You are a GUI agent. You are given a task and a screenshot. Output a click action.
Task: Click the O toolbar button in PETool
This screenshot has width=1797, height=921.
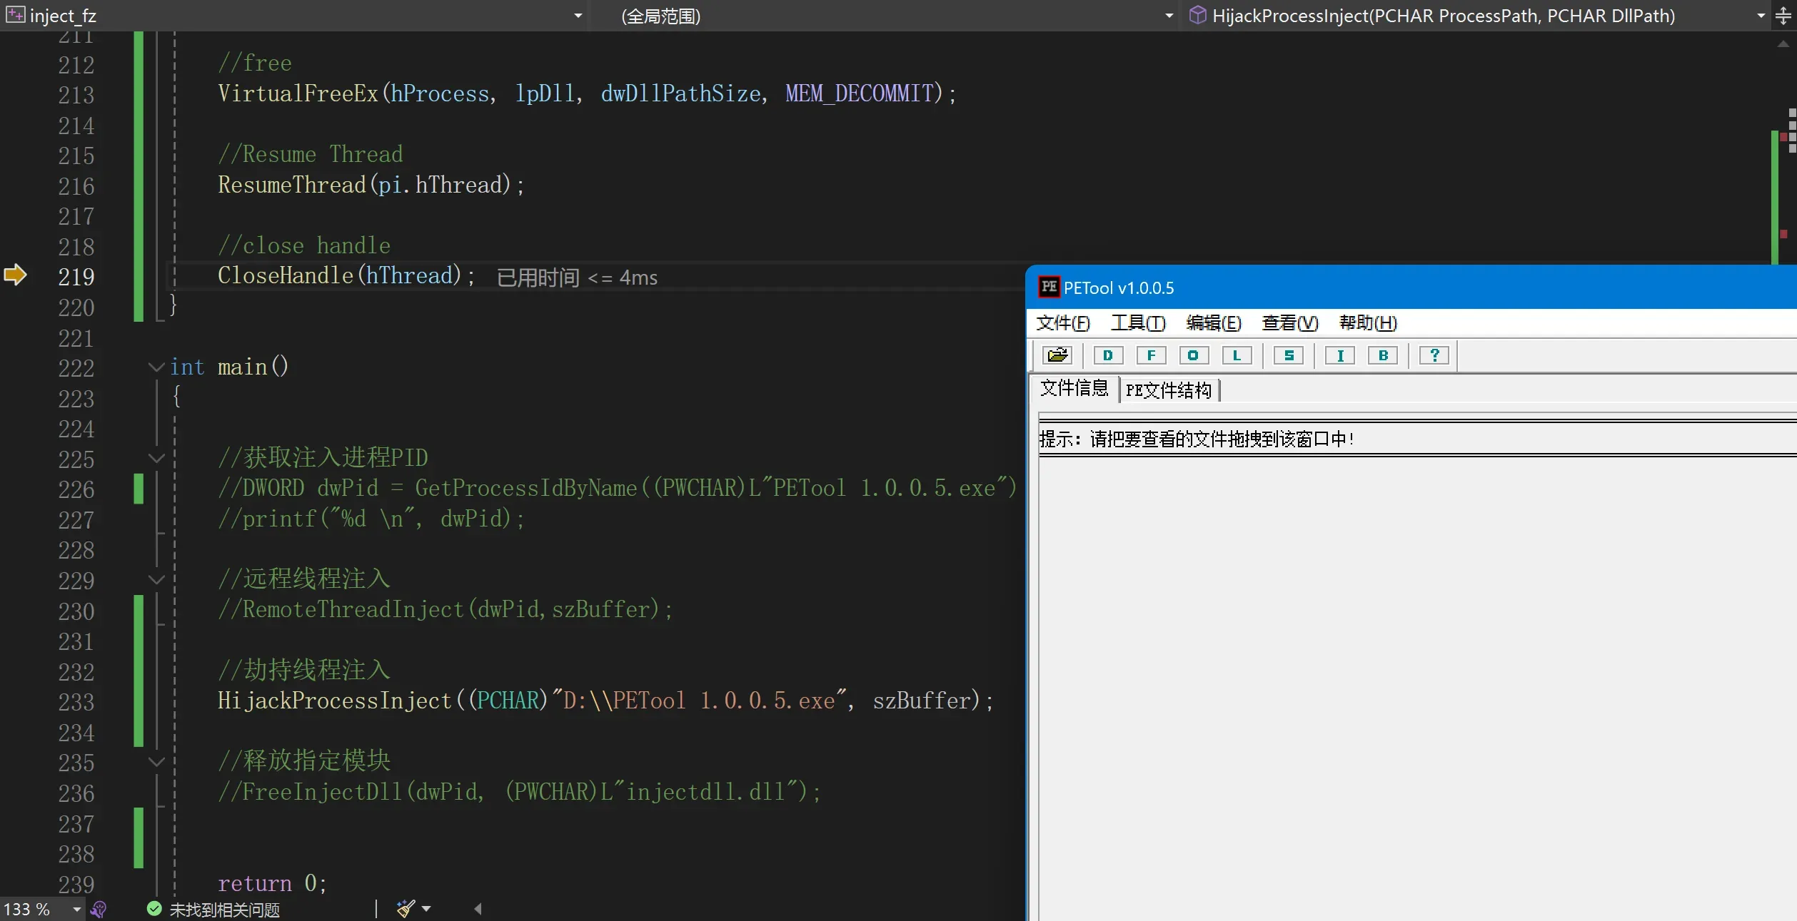tap(1193, 355)
